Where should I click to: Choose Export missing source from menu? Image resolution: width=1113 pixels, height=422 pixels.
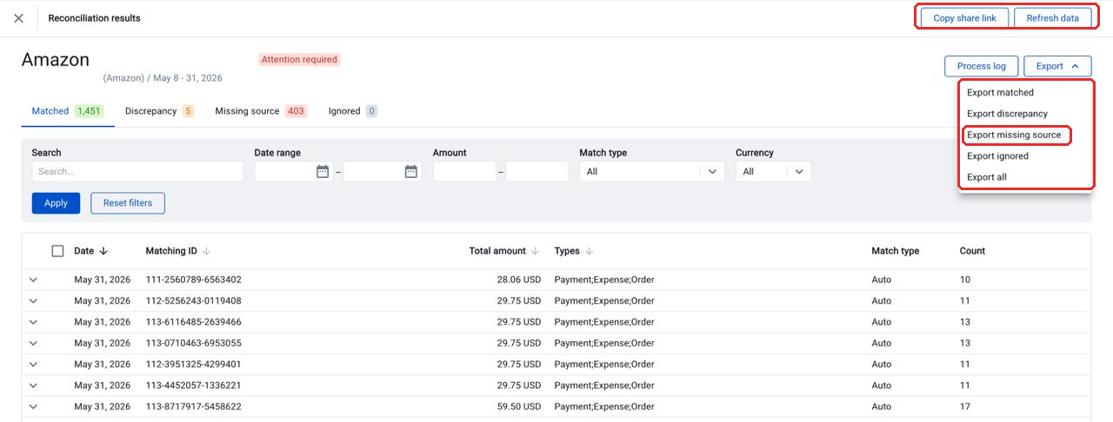pyautogui.click(x=1026, y=135)
